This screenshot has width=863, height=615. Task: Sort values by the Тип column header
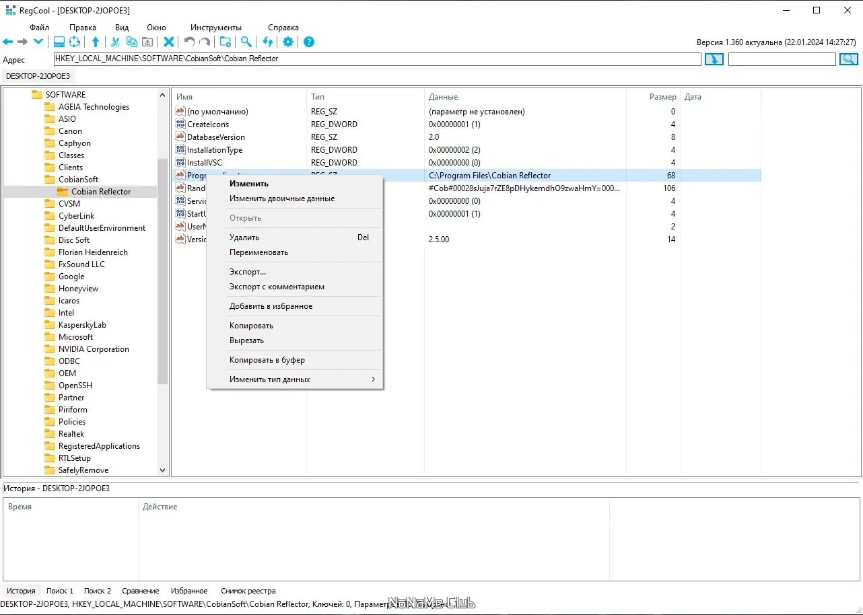coord(366,97)
